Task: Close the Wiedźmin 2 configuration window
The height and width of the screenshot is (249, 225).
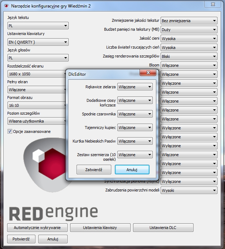Action: (213, 4)
